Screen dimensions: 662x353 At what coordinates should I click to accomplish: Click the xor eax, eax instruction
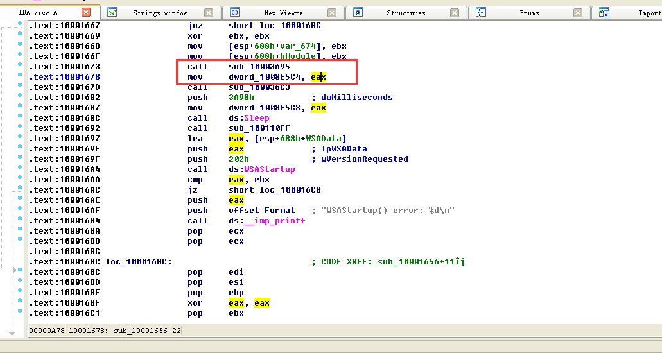[229, 303]
